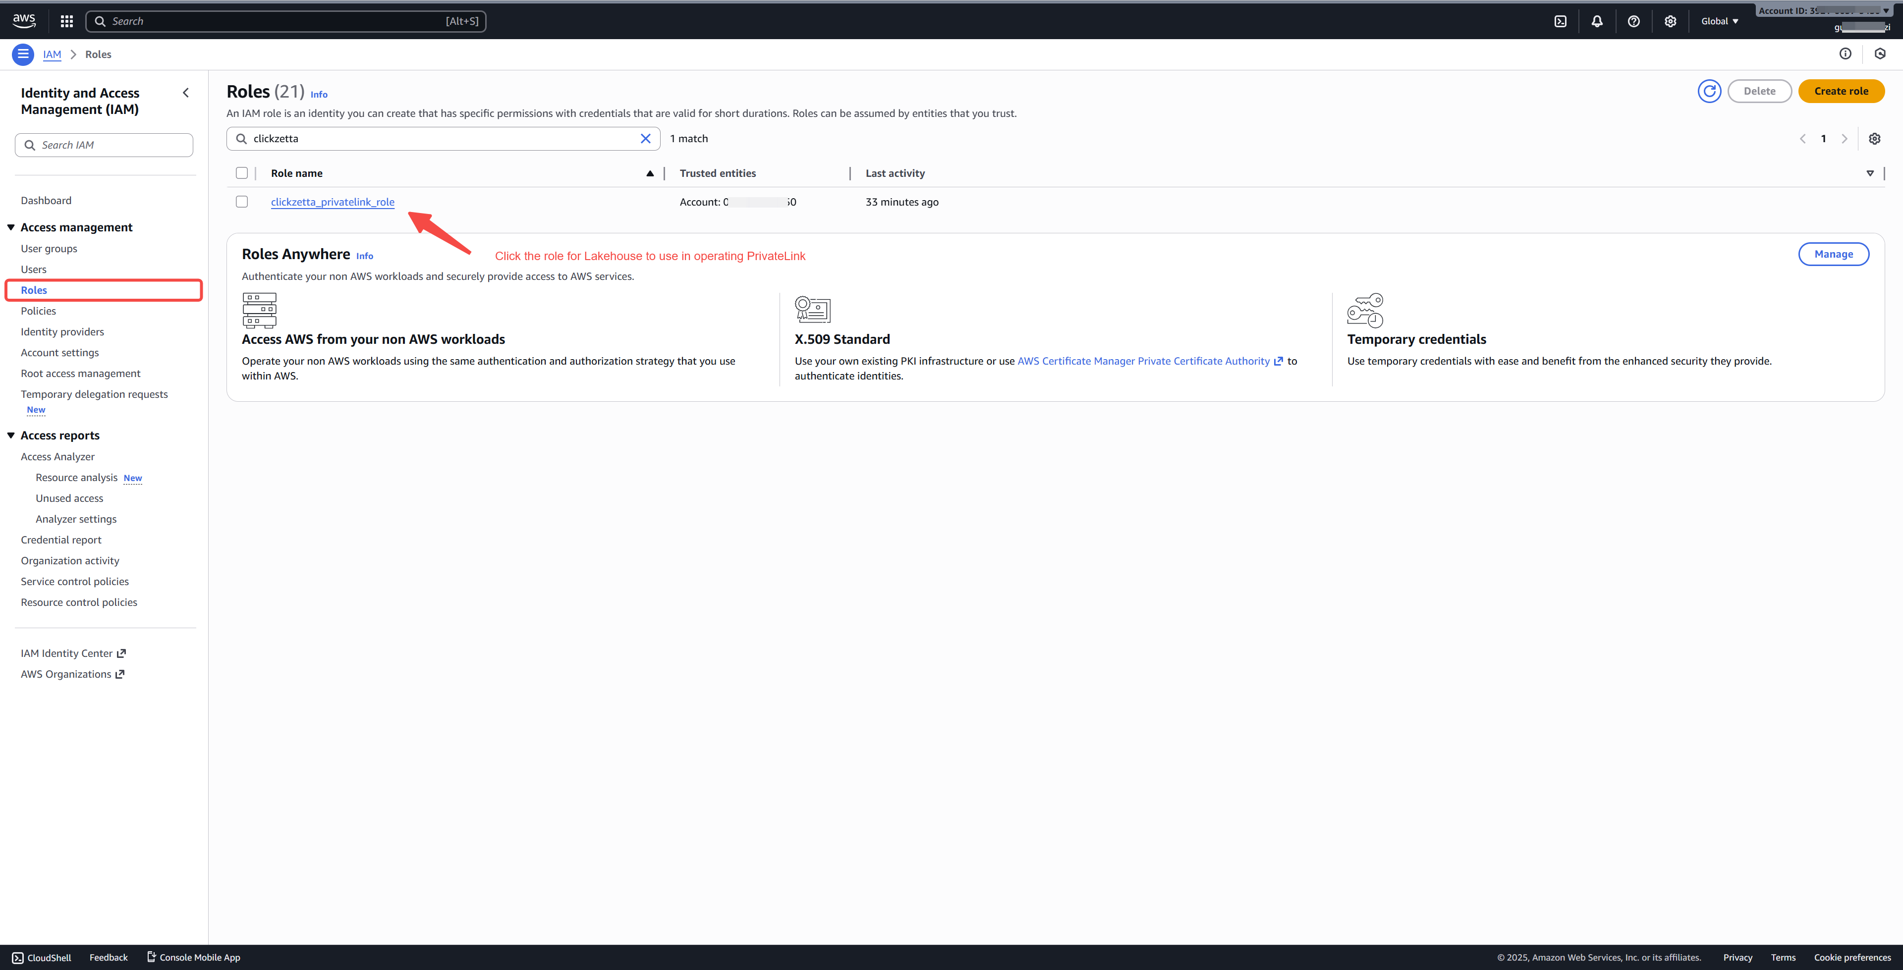Open the Global region dropdown

pos(1719,21)
